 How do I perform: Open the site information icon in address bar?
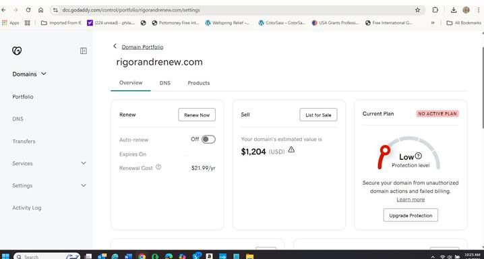[x=55, y=10]
